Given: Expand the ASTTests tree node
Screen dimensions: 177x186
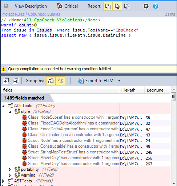Looking at the screenshot, I should [x=3, y=181].
